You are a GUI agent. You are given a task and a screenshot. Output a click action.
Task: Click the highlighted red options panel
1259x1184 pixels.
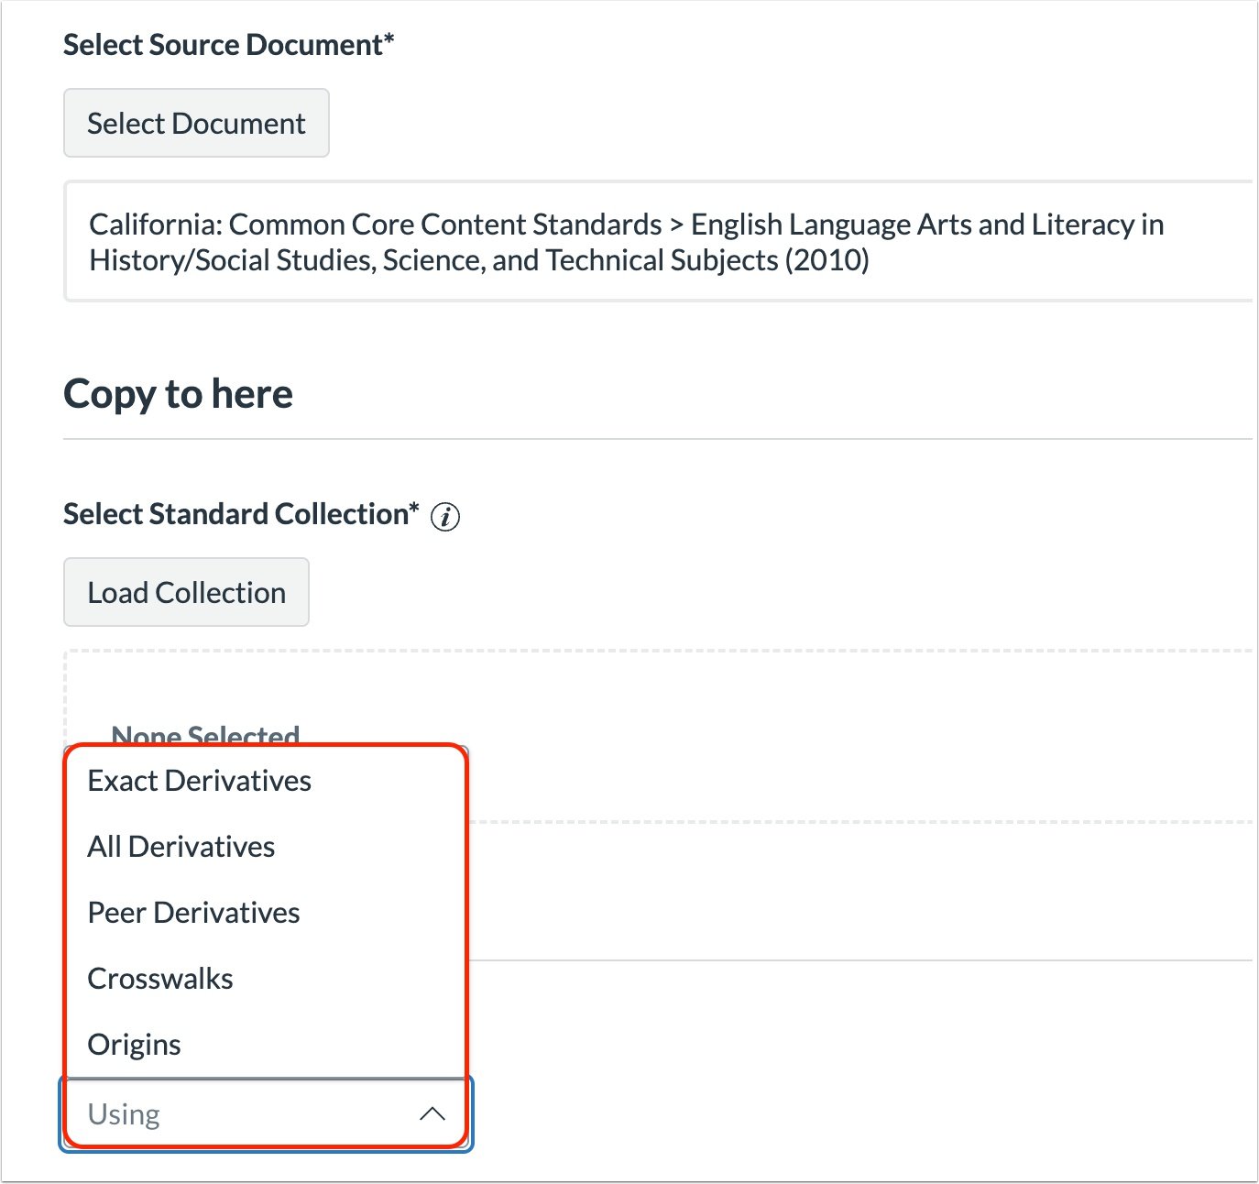[x=266, y=912]
